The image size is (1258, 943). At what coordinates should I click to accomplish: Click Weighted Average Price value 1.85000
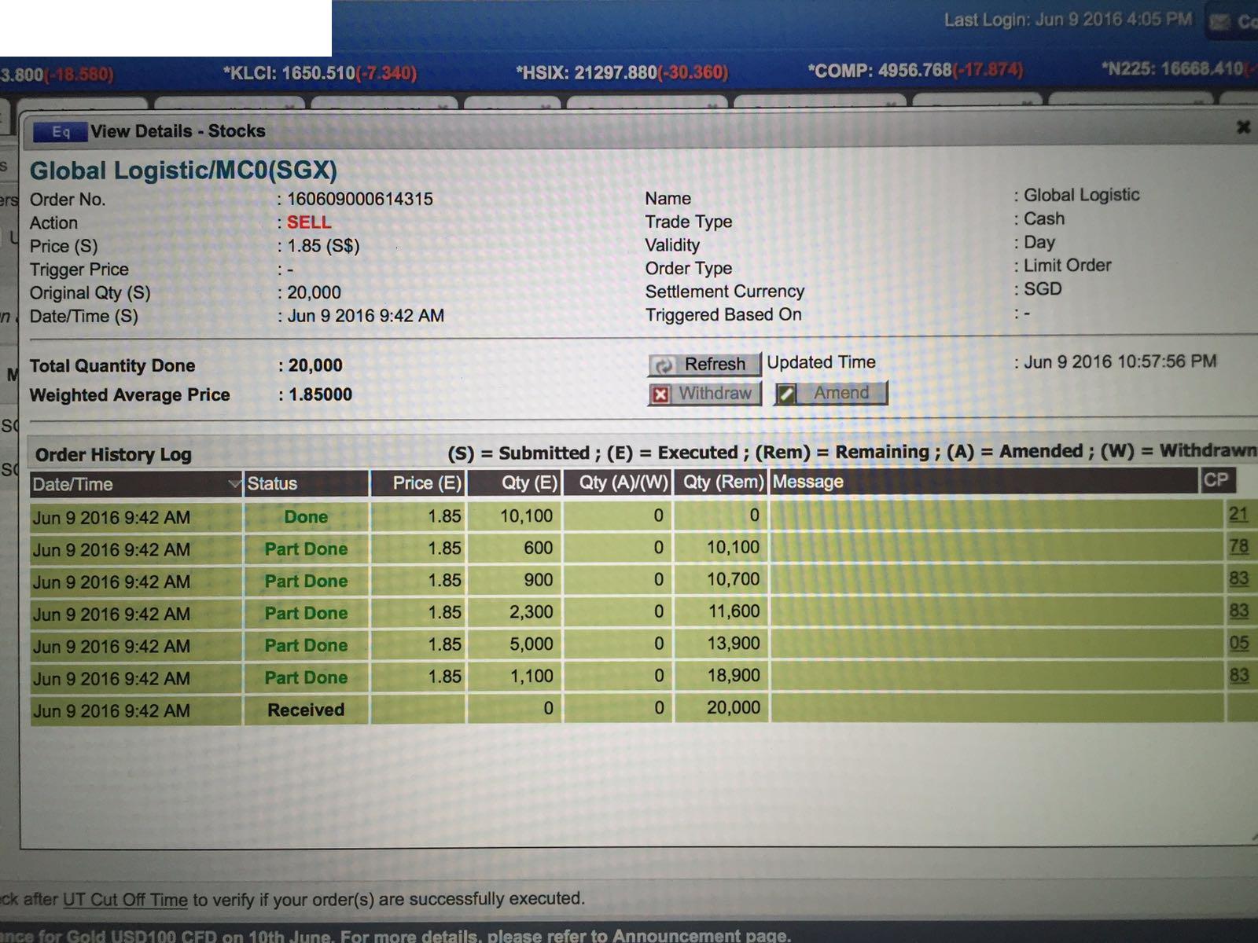point(320,394)
